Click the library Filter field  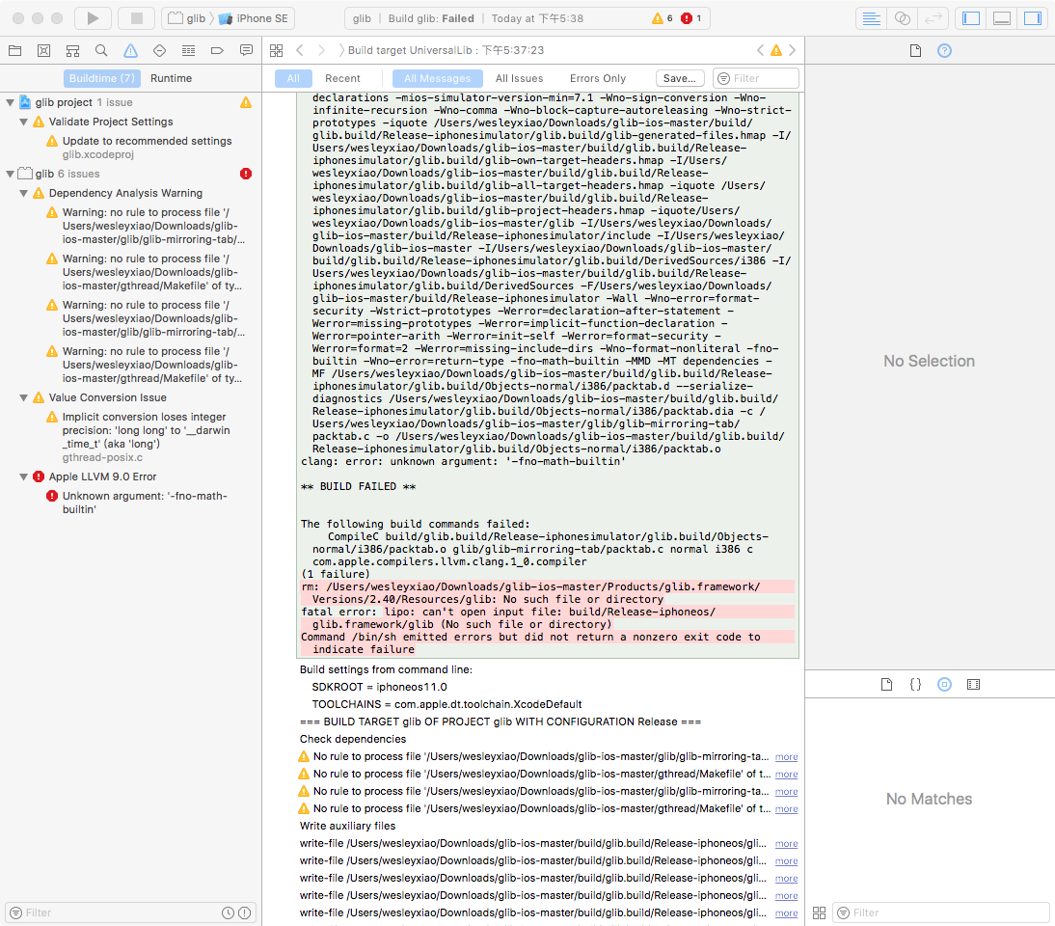941,912
